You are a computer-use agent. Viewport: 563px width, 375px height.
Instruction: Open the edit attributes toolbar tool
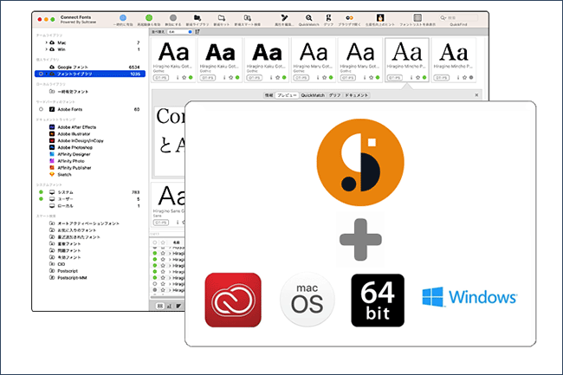click(284, 17)
